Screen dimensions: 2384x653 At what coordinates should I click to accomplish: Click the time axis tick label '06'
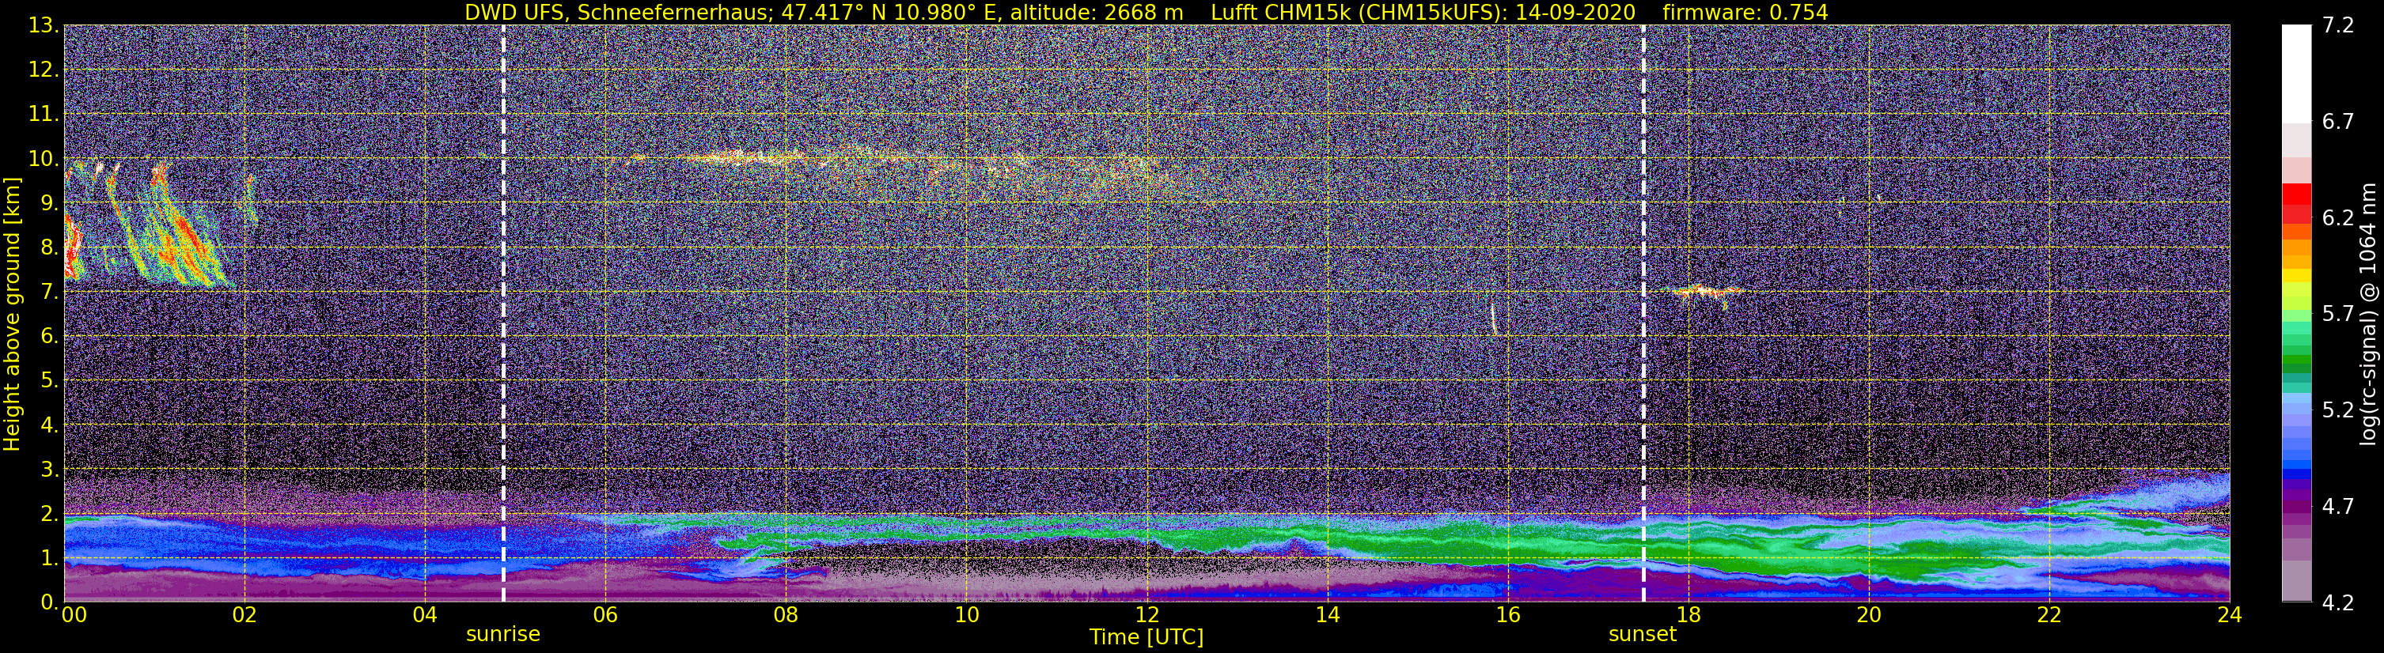[x=605, y=615]
